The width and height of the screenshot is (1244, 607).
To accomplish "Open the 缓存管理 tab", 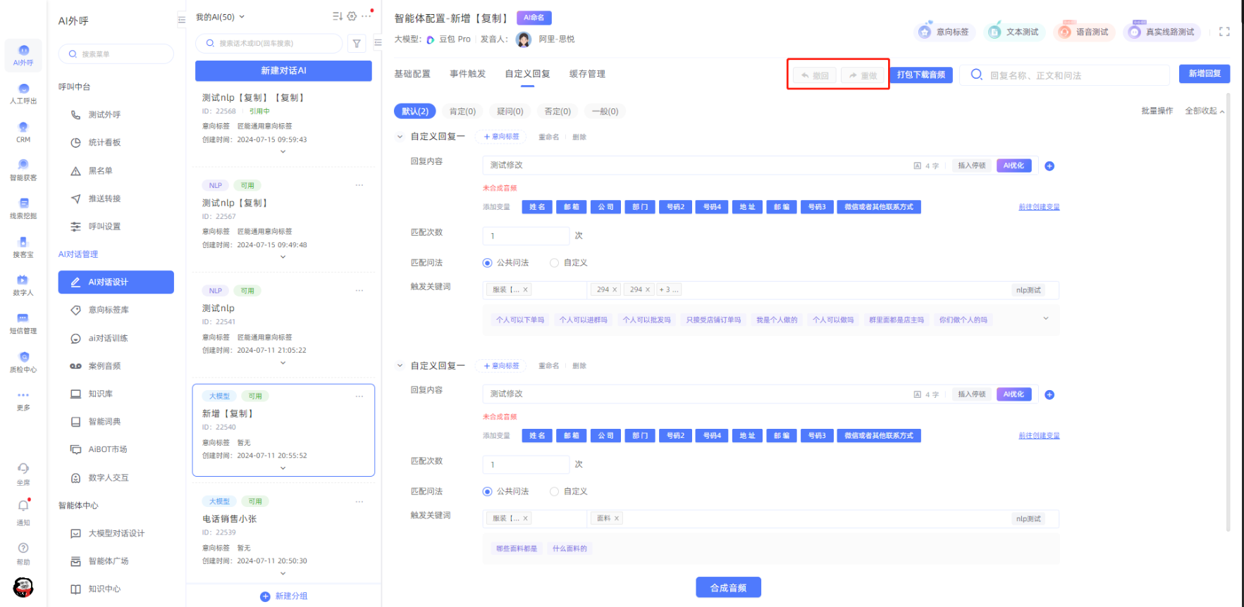I will 587,74.
